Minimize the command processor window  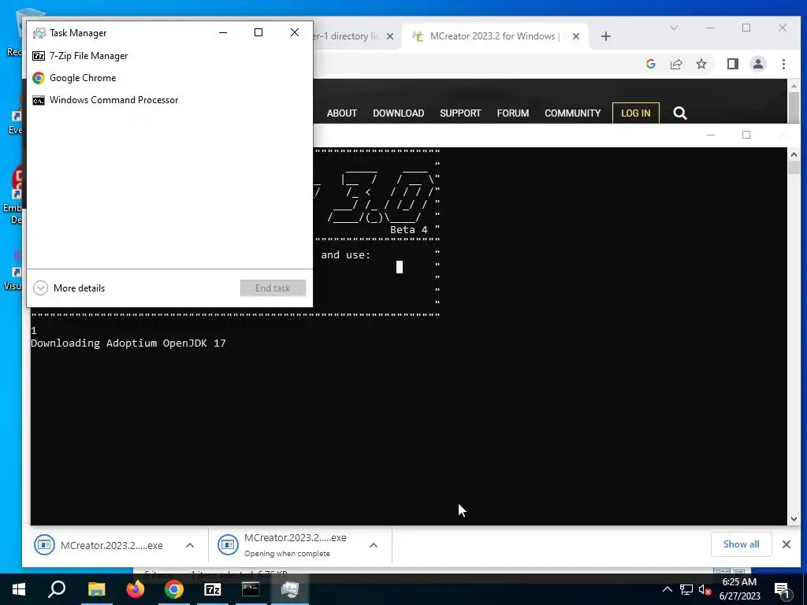711,135
